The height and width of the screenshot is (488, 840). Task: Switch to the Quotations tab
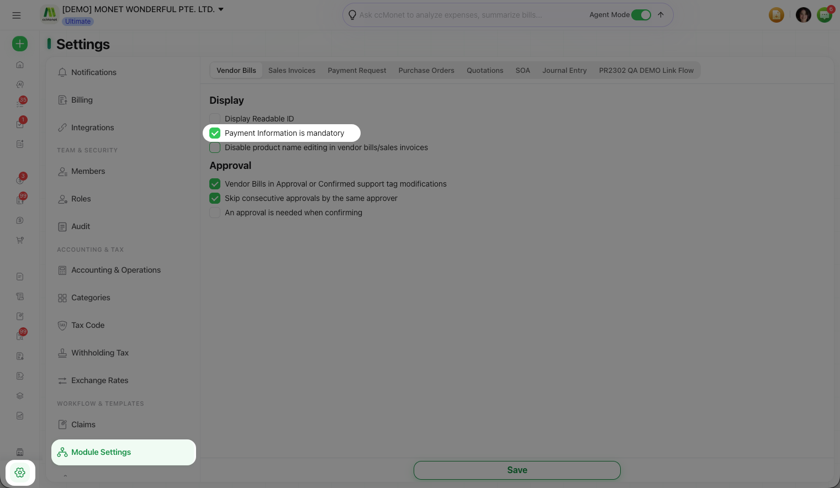pyautogui.click(x=485, y=71)
